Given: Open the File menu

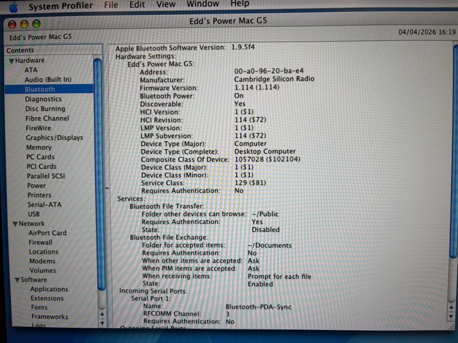Looking at the screenshot, I should coord(111,5).
